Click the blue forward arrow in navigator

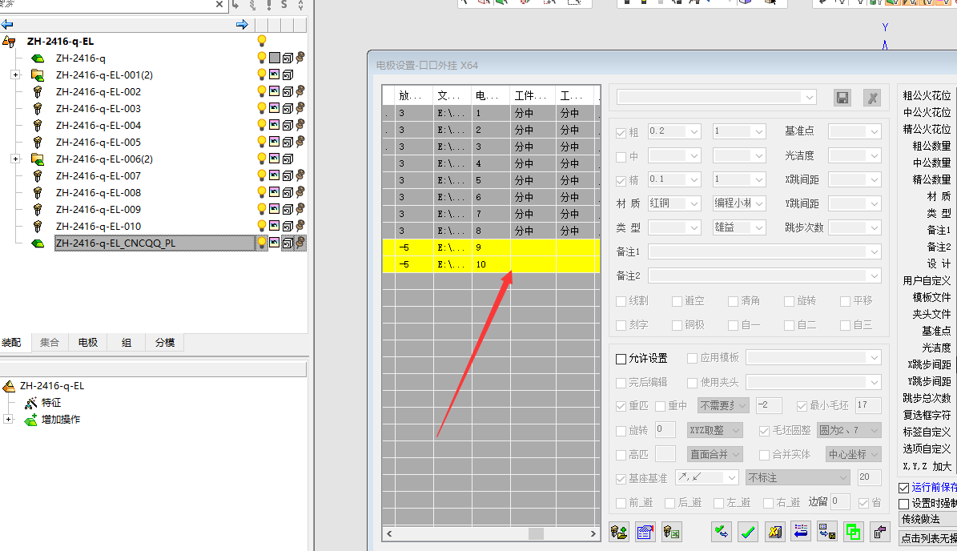(242, 24)
